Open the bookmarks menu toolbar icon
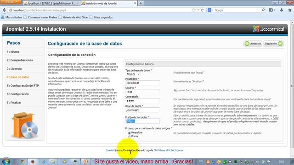The width and height of the screenshot is (294, 165). point(271,10)
